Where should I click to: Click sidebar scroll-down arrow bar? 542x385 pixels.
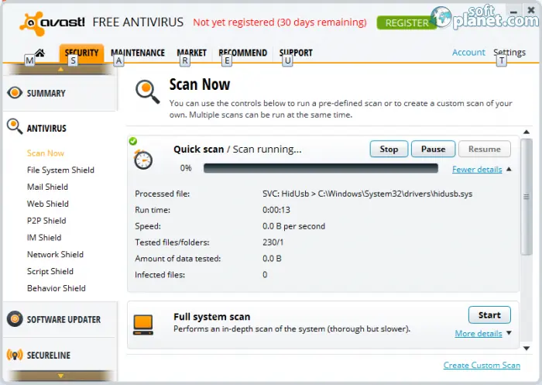(x=60, y=376)
